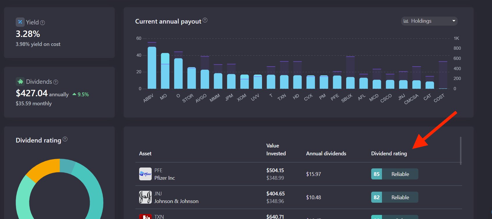
Task: Click the JPM label on chart axis
Action: 229,97
